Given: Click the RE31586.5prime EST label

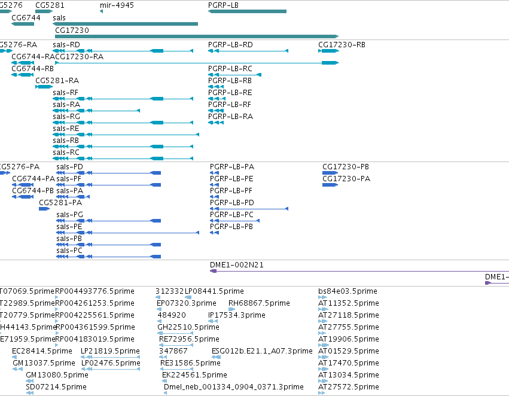Looking at the screenshot, I should (x=190, y=363).
